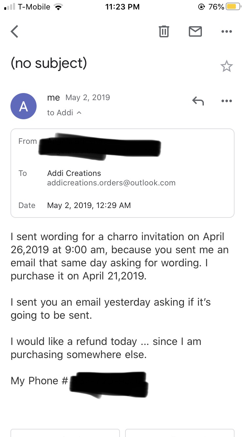Open message-level three dots menu
Screen dimensions: 245x437
pos(226,101)
